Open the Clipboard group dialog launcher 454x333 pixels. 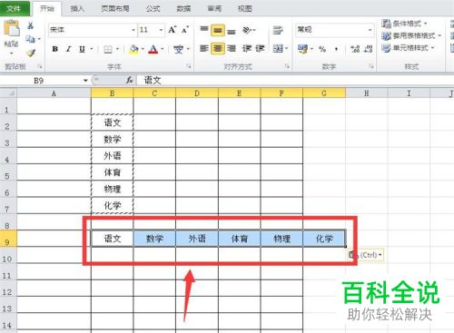pos(39,66)
